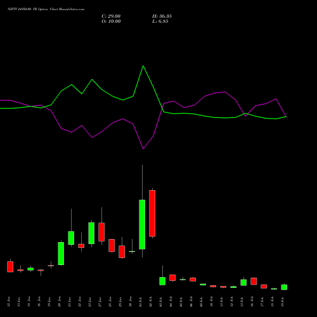Click the 02 Feb date label
This screenshot has height=317, width=317.
click(151, 302)
